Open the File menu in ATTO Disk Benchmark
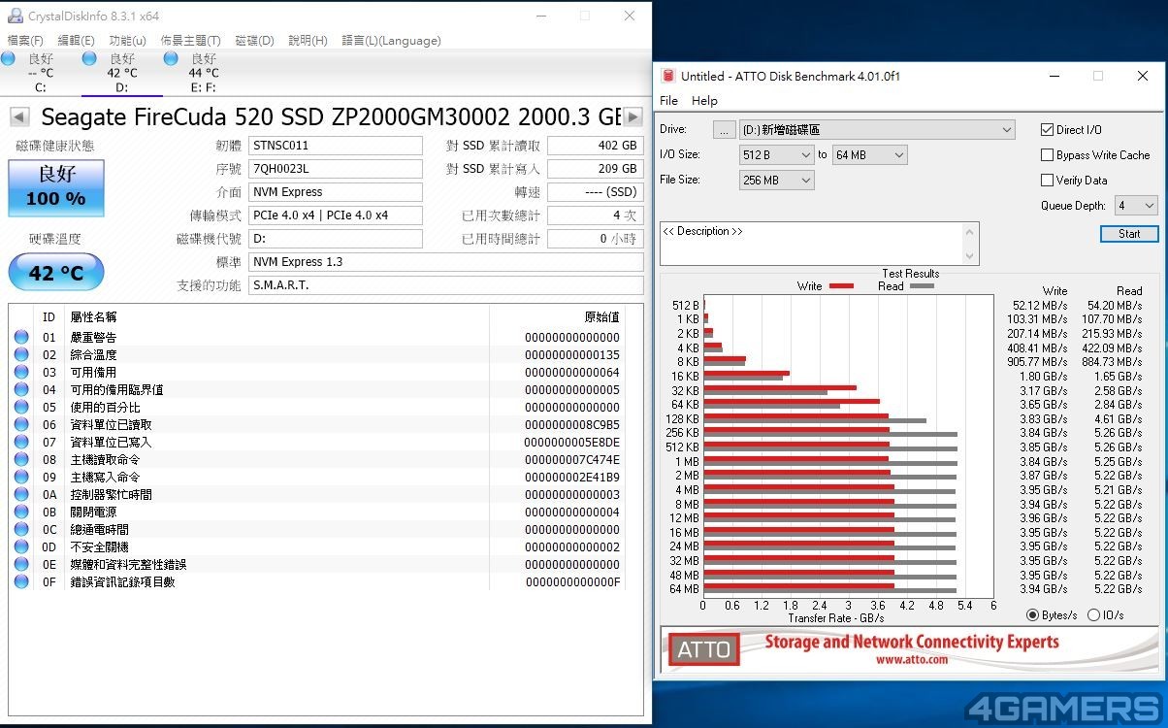The image size is (1168, 728). tap(669, 101)
